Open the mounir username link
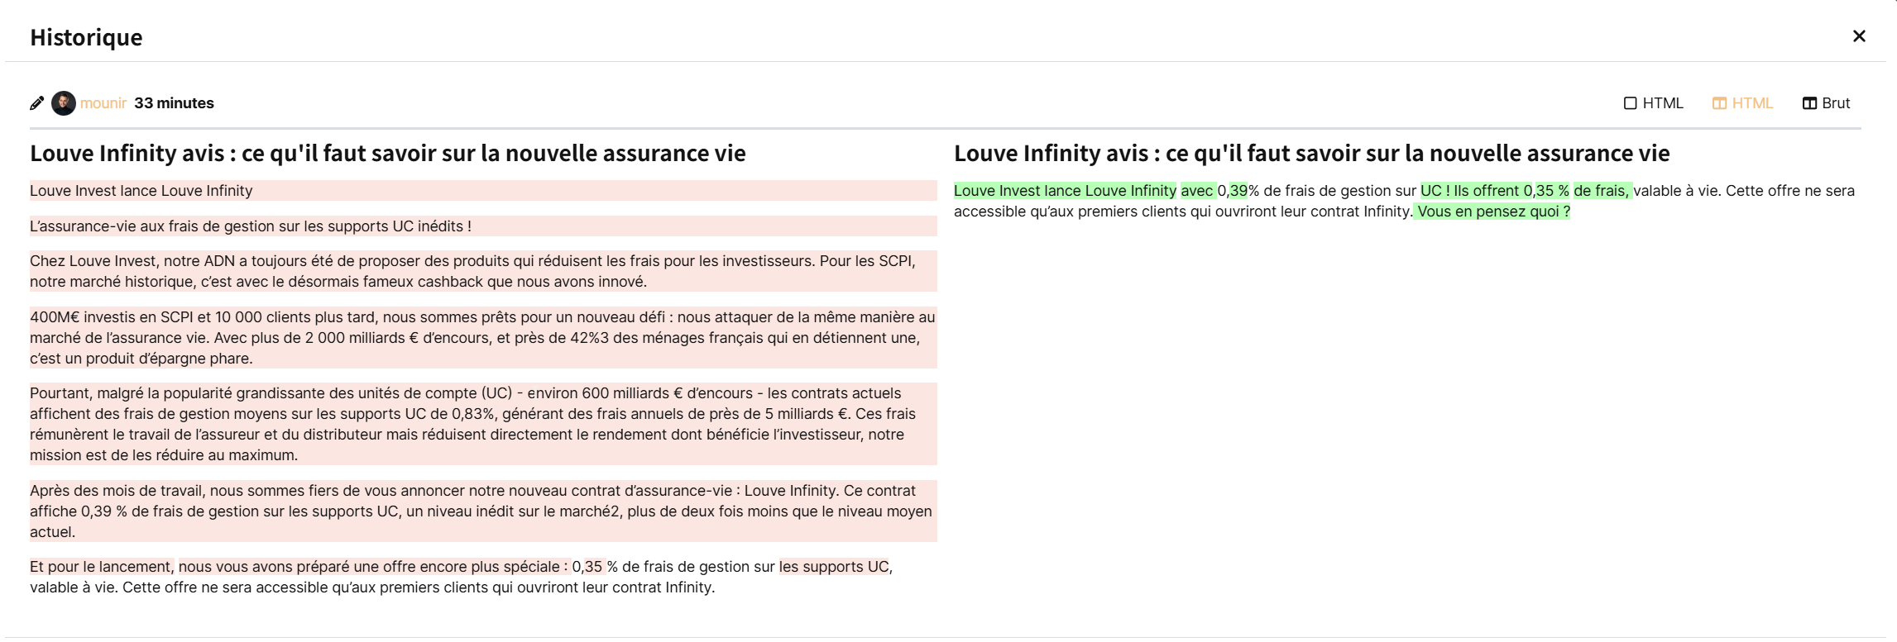This screenshot has width=1897, height=642. pos(103,103)
